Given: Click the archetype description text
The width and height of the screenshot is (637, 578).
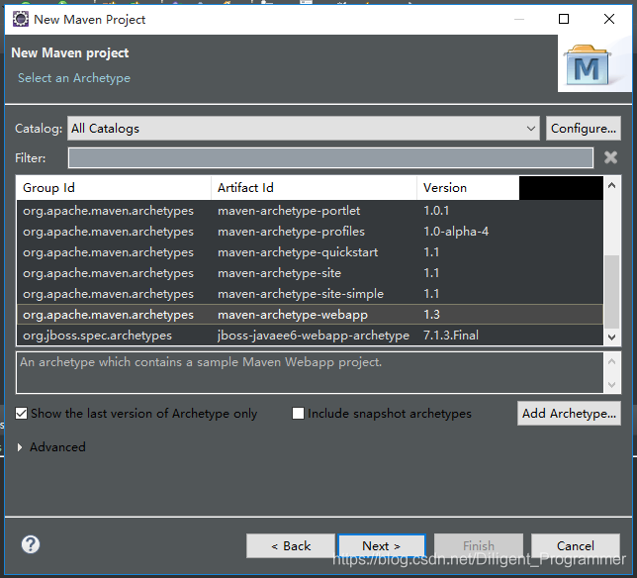Looking at the screenshot, I should 201,362.
